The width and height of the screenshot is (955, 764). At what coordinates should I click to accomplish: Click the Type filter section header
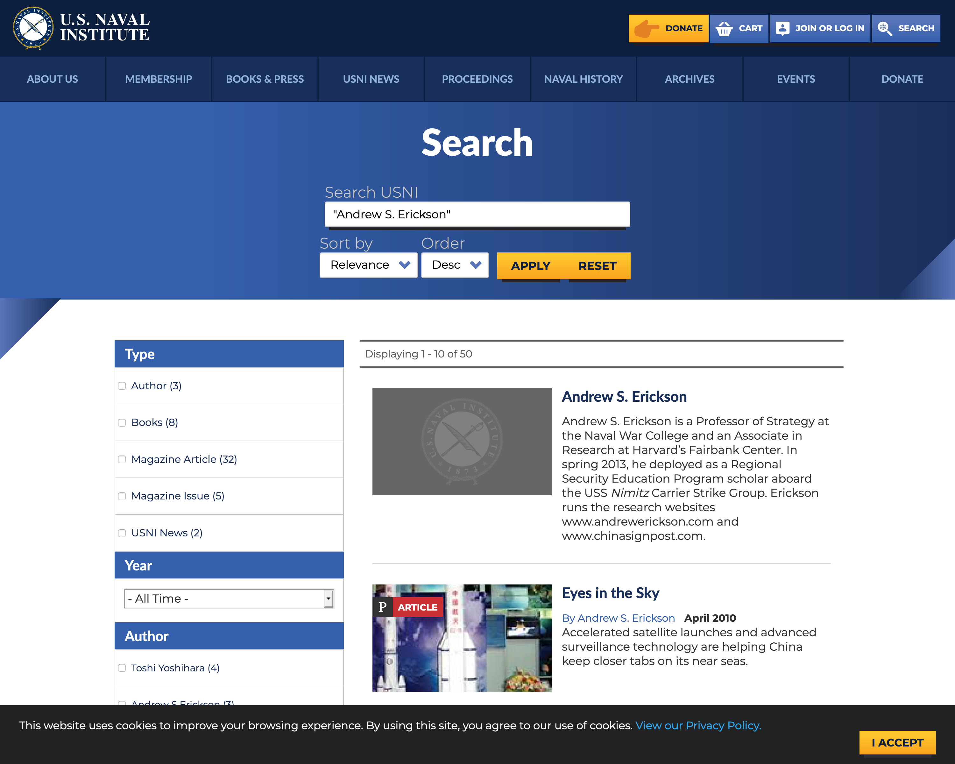click(229, 354)
